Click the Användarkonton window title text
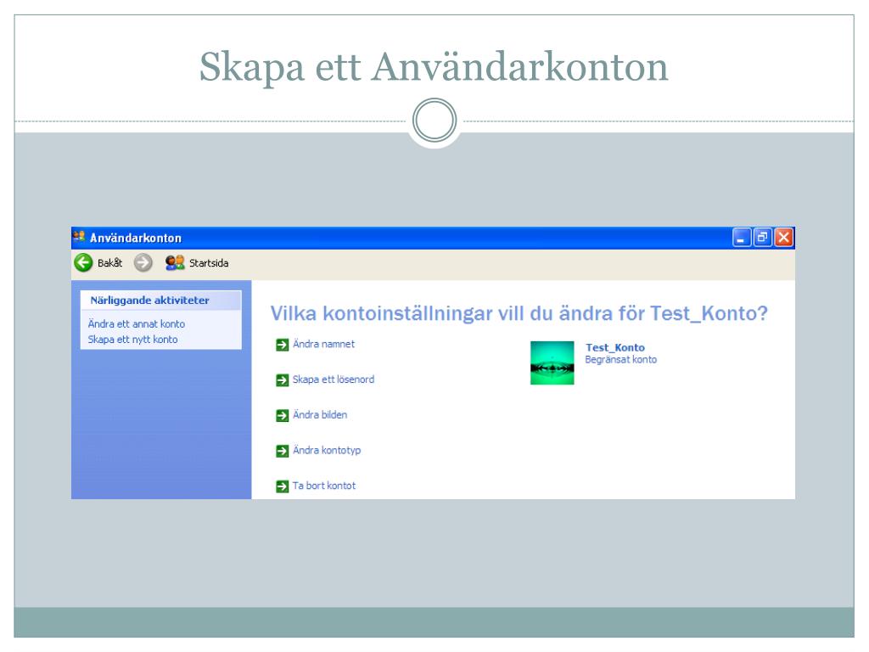This screenshot has width=869, height=652. point(136,238)
